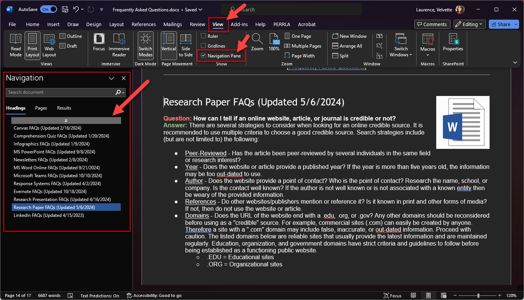This screenshot has width=524, height=300.
Task: Close the Navigation pane
Action: point(124,78)
